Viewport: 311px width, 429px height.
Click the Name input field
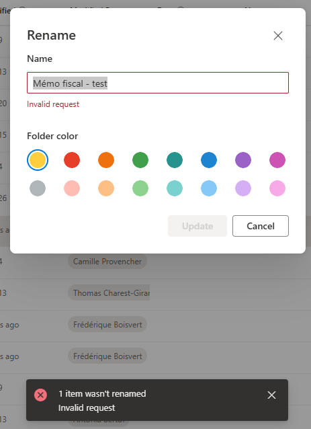tap(158, 83)
